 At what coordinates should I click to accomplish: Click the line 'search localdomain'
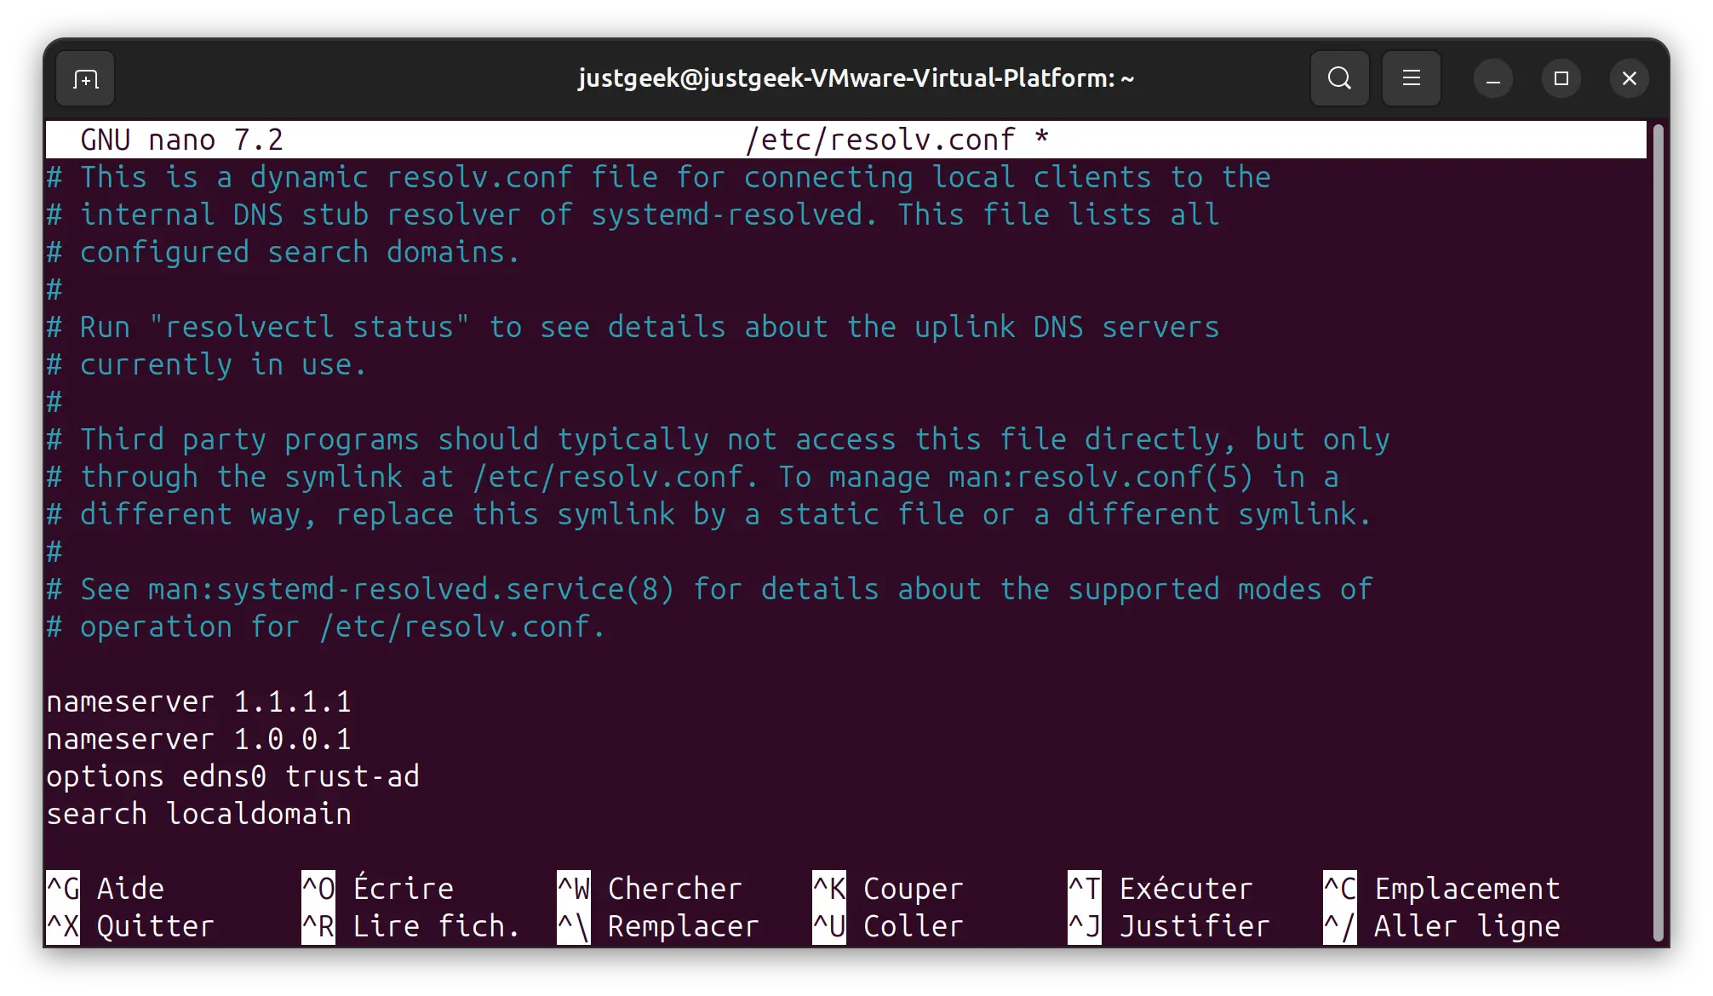[198, 814]
